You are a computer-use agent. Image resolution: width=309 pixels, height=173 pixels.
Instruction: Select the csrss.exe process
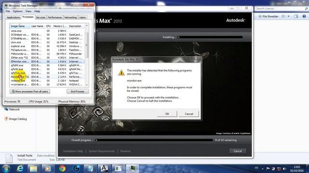[47, 31]
